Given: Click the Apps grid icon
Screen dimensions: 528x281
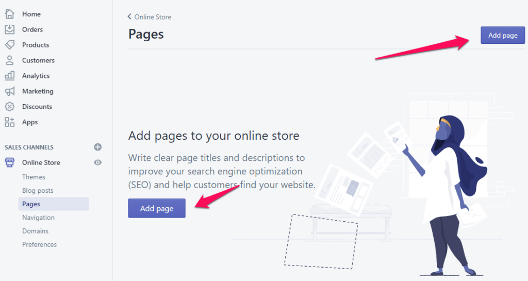Looking at the screenshot, I should coord(9,122).
